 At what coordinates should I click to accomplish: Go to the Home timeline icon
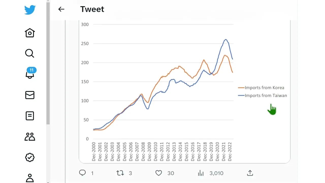pyautogui.click(x=30, y=33)
